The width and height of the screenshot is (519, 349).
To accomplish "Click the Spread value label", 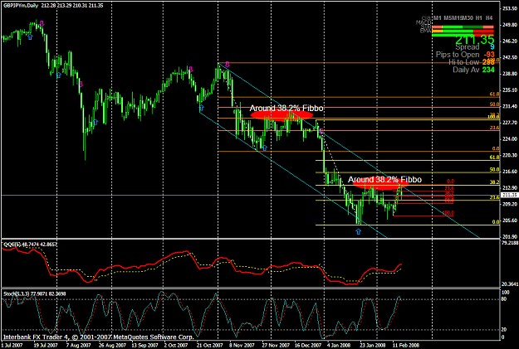I will 467,47.
